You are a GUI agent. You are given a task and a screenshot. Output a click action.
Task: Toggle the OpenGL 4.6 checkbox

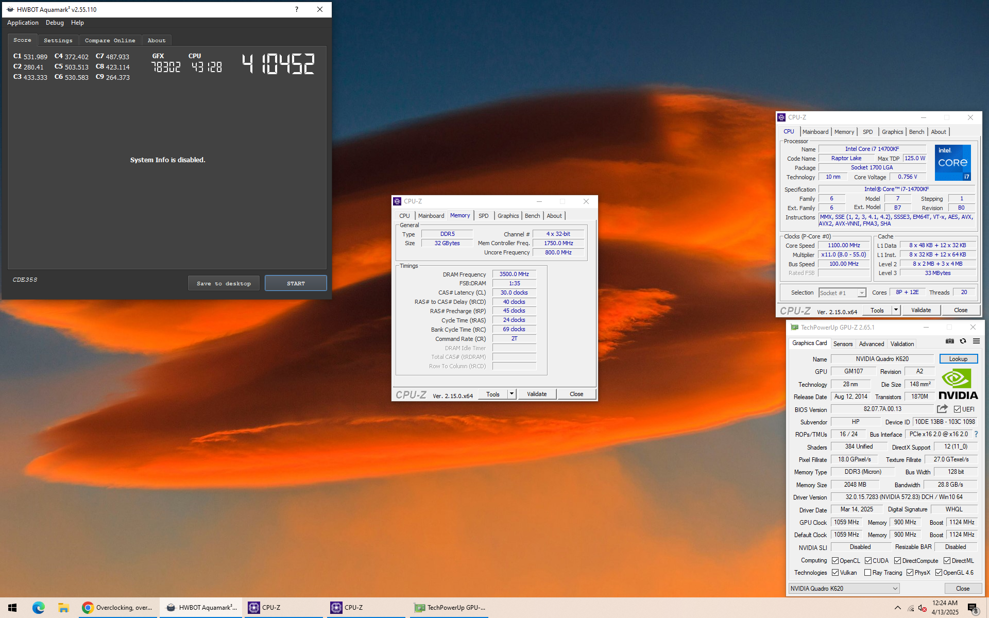point(939,573)
